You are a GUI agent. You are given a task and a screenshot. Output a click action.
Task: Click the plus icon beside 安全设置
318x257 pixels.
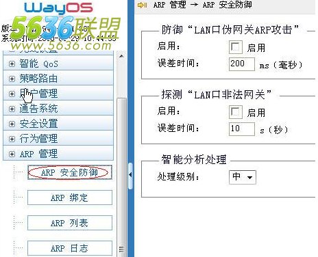click(12, 124)
